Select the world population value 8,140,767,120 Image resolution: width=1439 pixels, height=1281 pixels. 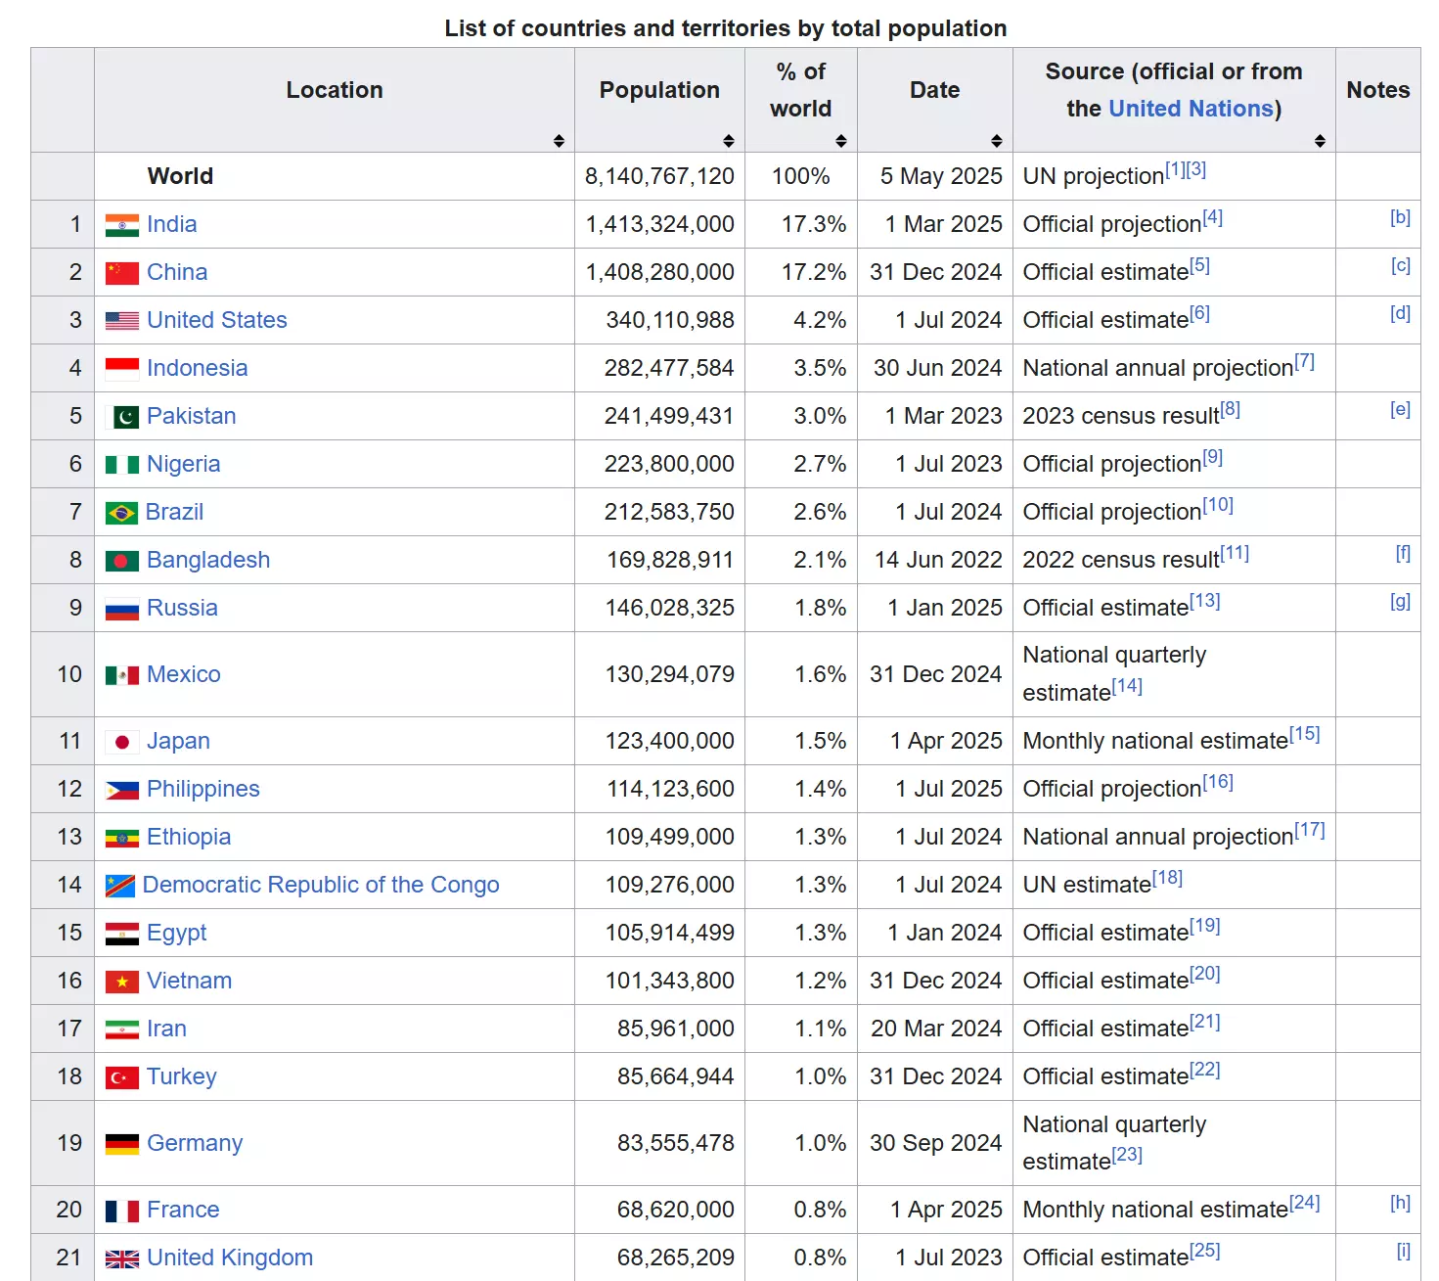[659, 176]
